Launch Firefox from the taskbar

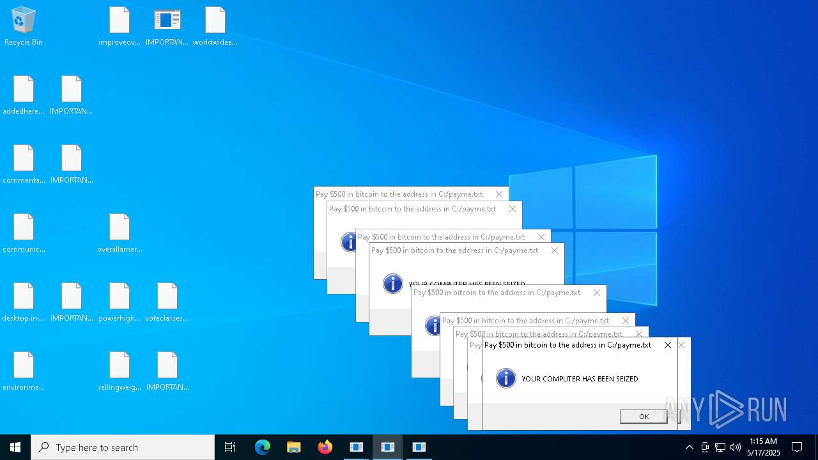[325, 447]
